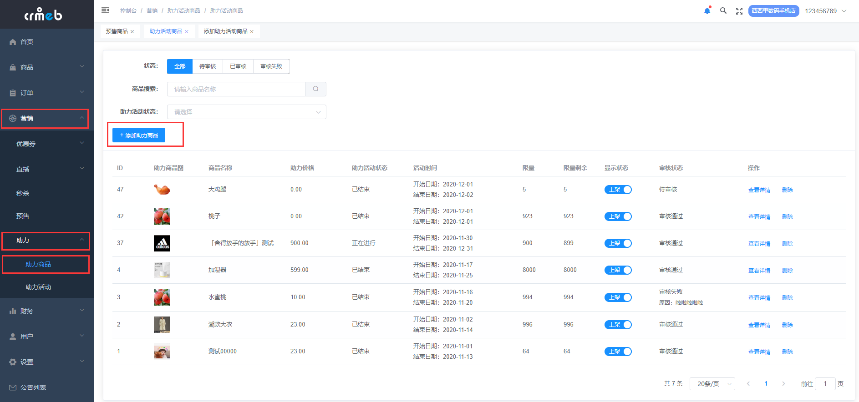Toggle 上架 switch for 大鸡腿
859x402 pixels.
[x=618, y=190]
